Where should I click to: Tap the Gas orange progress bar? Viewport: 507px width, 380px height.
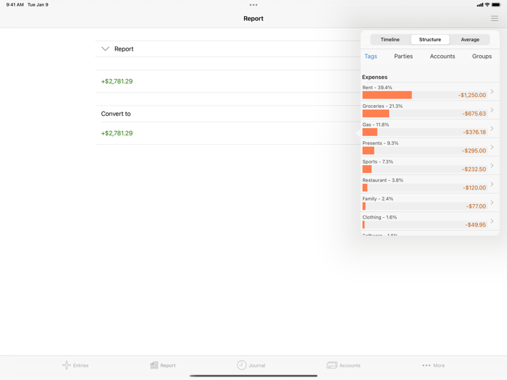pyautogui.click(x=370, y=132)
